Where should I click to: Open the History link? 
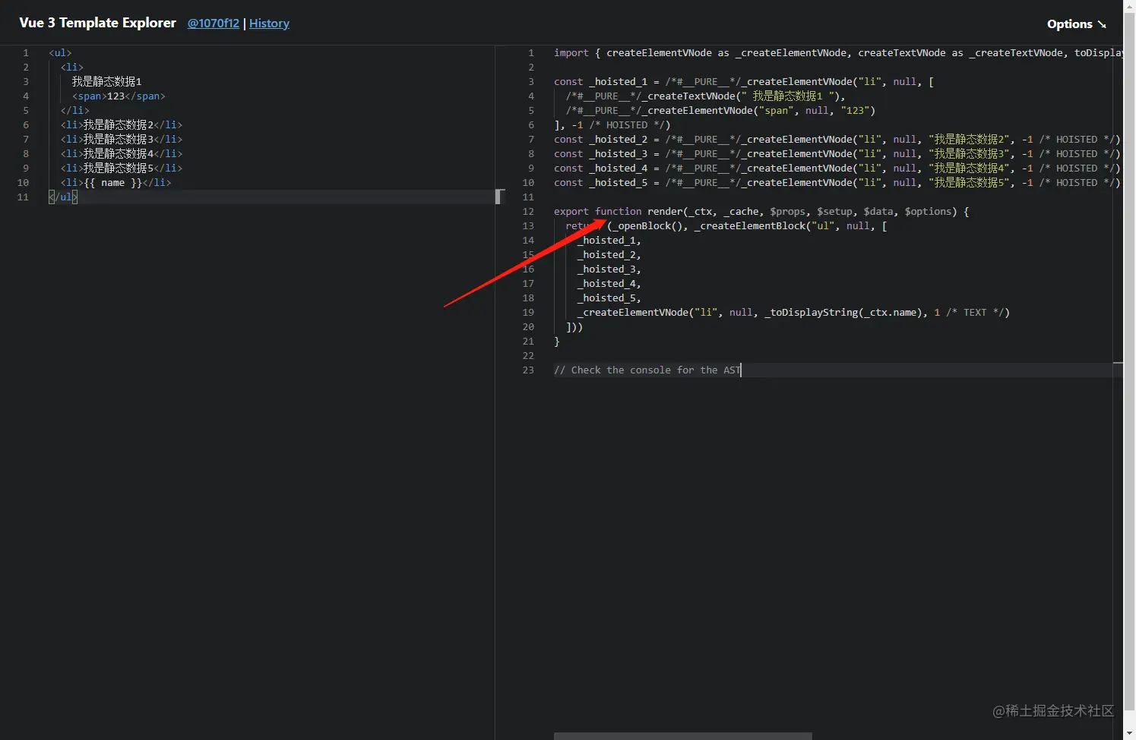pyautogui.click(x=269, y=24)
